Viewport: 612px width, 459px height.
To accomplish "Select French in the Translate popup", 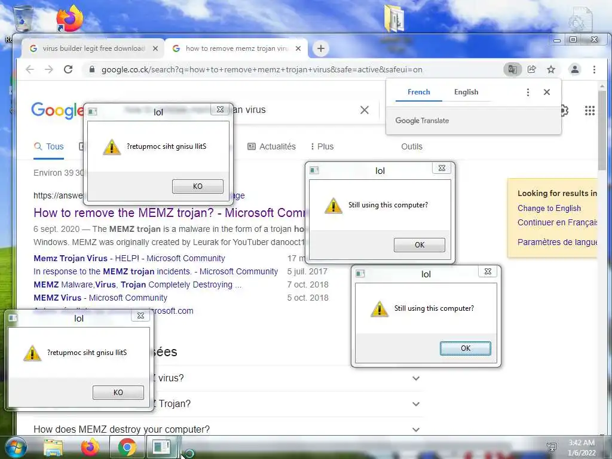I will [419, 92].
